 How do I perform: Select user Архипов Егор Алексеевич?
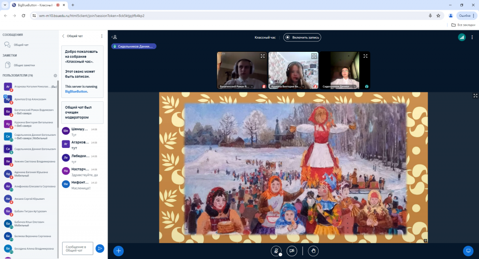pyautogui.click(x=29, y=99)
